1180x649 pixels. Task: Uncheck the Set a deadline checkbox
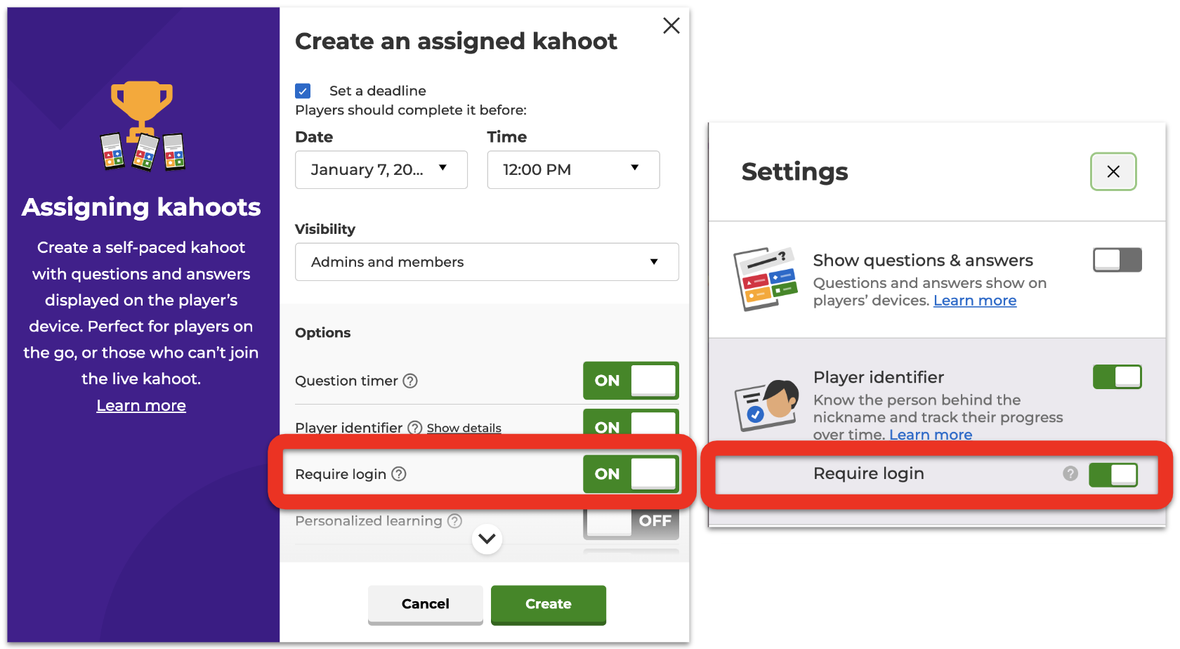click(x=303, y=91)
